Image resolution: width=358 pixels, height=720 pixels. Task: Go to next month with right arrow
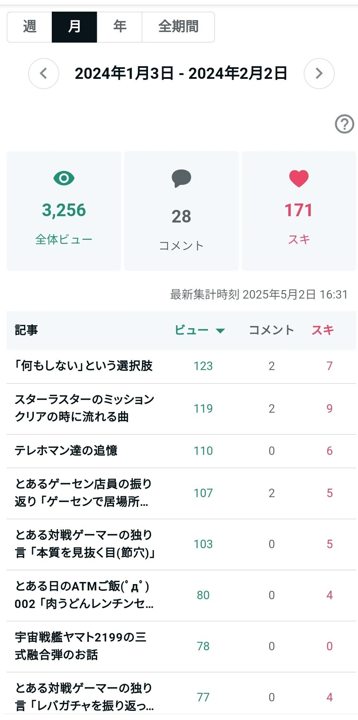pos(319,74)
